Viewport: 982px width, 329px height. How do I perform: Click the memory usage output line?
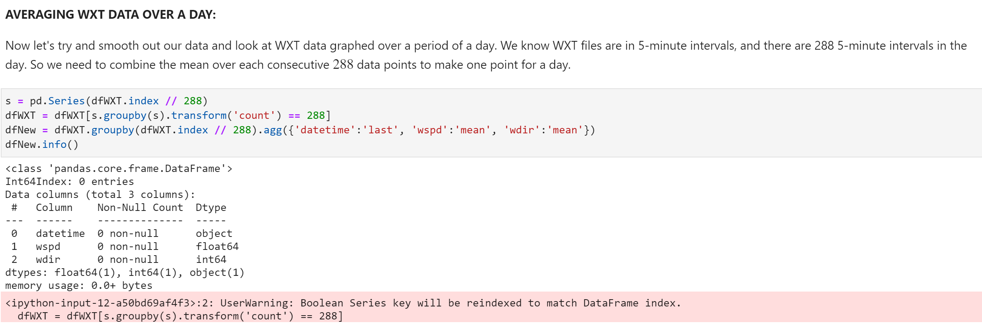79,285
